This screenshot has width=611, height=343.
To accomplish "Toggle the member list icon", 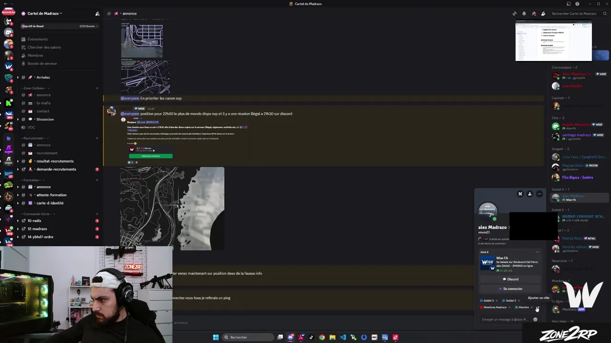I will pos(543,13).
